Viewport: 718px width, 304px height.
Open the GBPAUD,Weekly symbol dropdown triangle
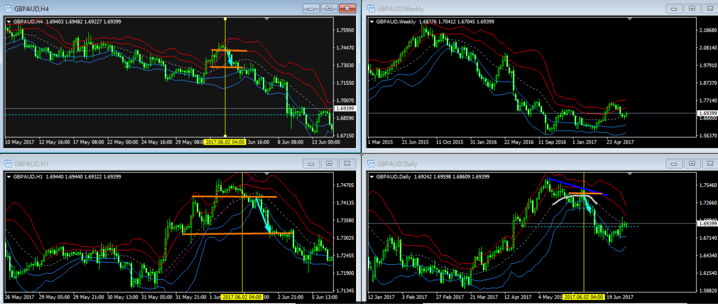(371, 22)
